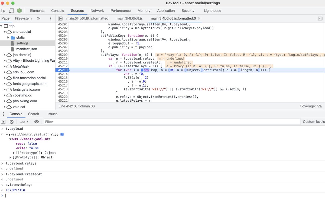
Task: Open the Security panel tab
Action: tap(188, 11)
